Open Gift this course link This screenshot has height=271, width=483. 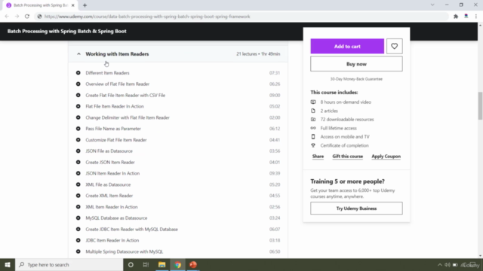point(347,157)
